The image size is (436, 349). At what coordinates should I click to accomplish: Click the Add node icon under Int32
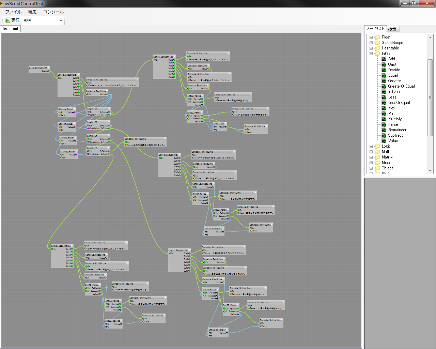384,59
